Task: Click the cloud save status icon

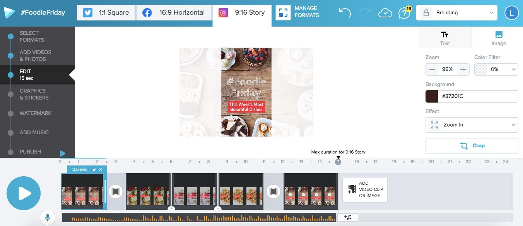Action: tap(385, 13)
